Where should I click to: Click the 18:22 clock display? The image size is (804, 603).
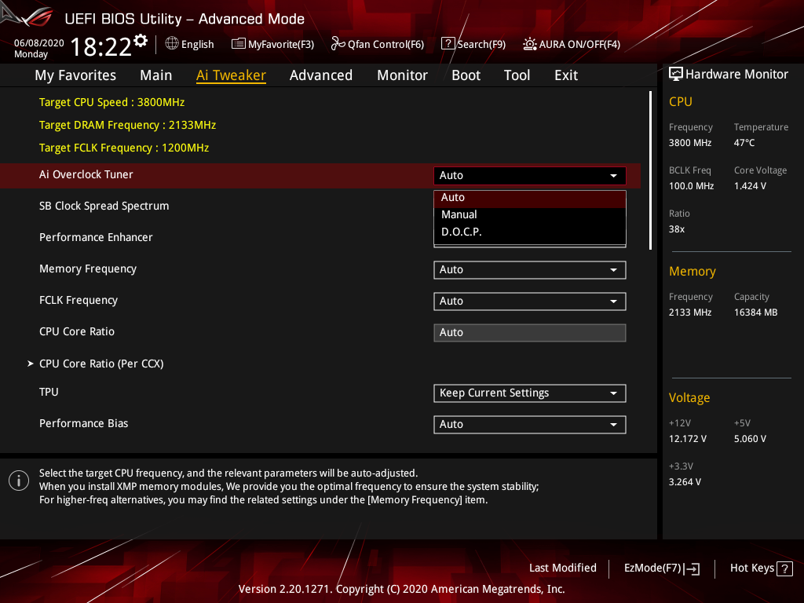click(x=101, y=46)
